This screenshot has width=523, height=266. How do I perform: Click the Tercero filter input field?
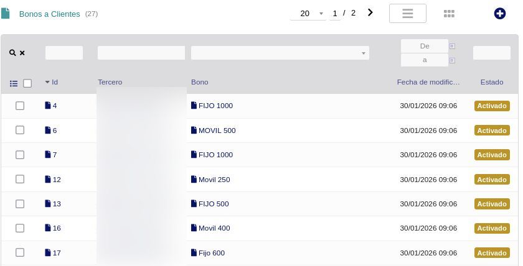[141, 53]
